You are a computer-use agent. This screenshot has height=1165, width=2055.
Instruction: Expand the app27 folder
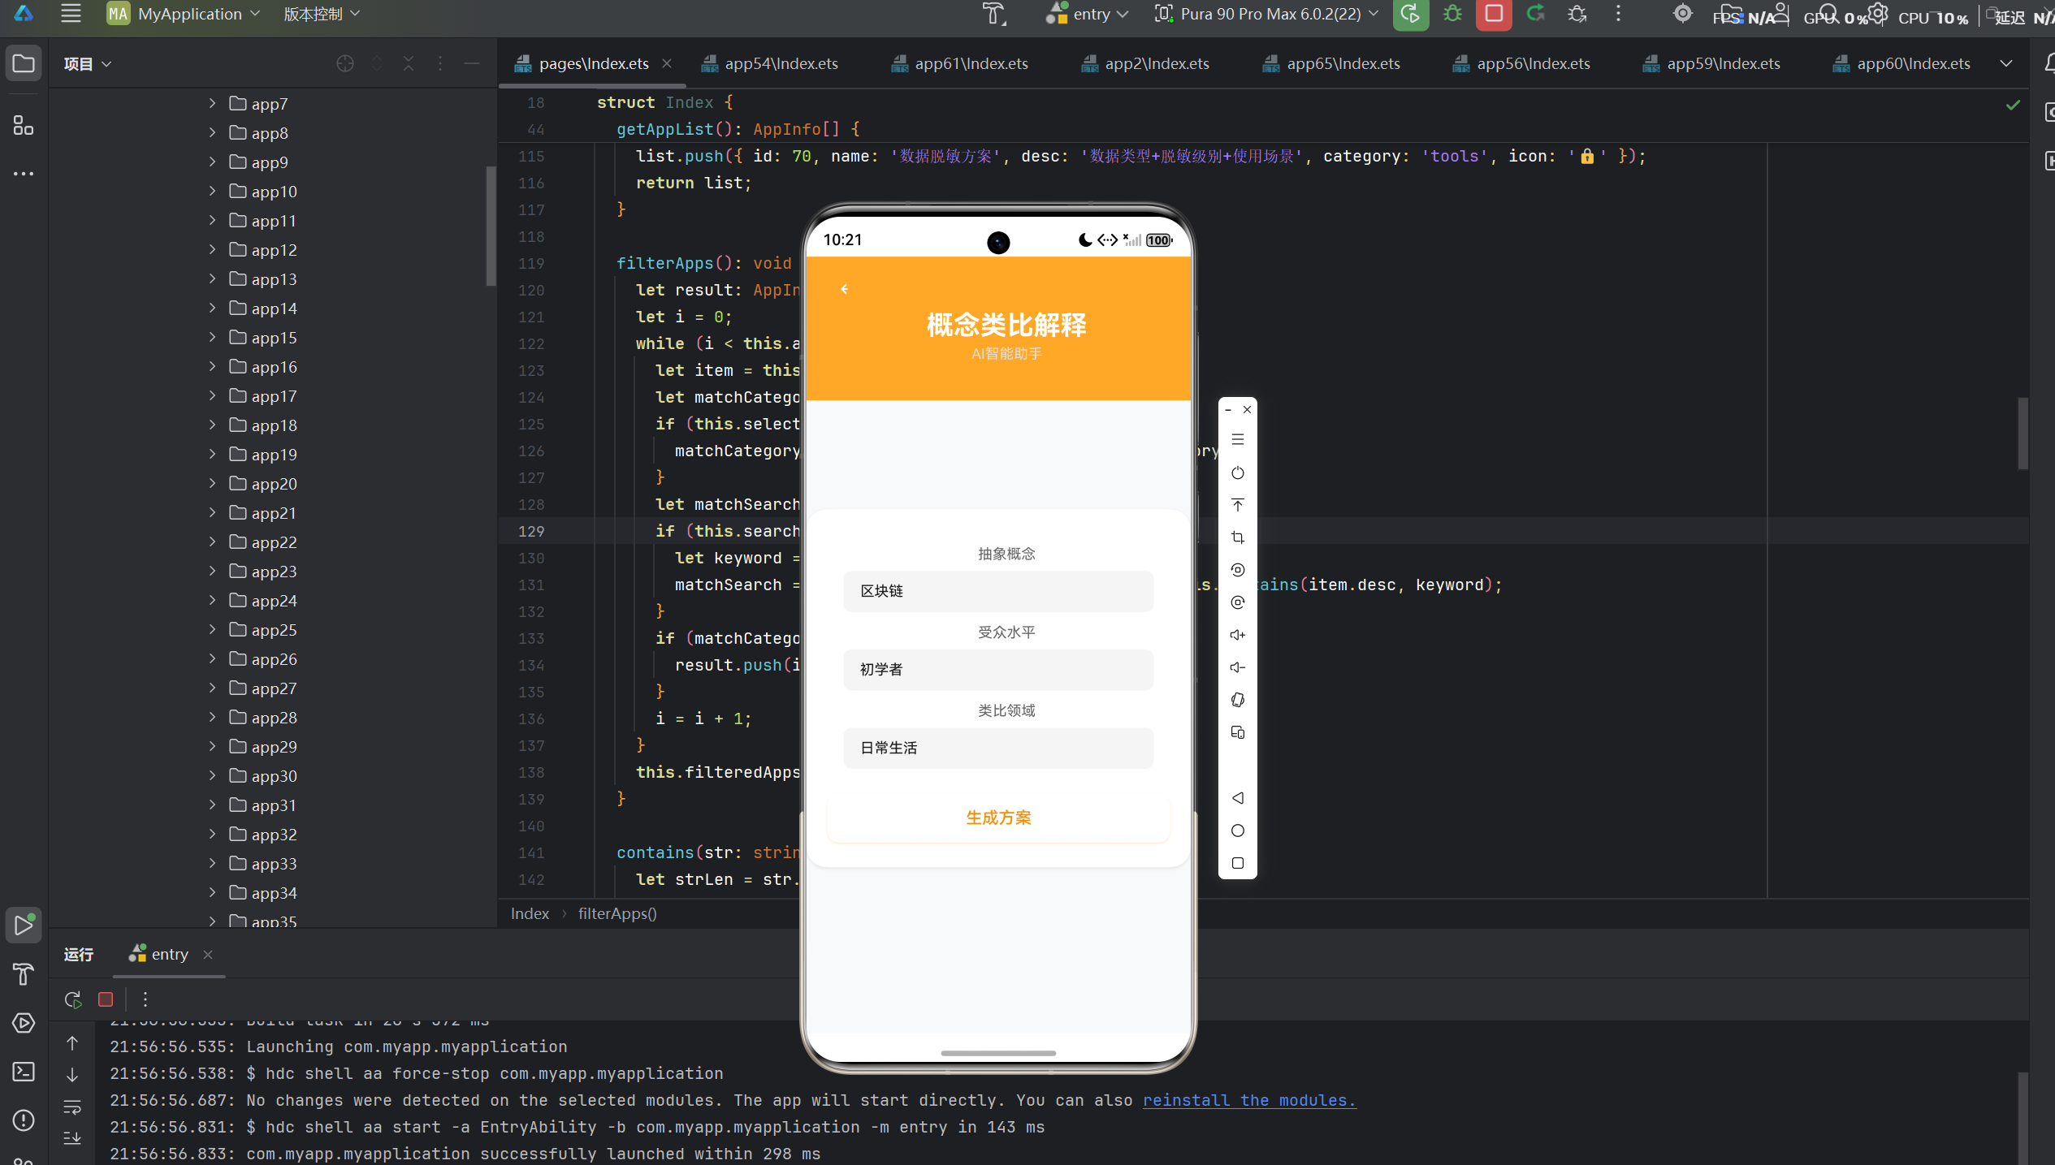click(x=212, y=688)
